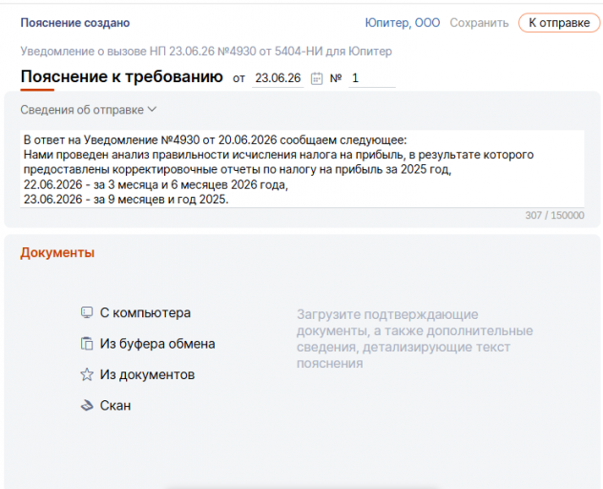The height and width of the screenshot is (489, 603).
Task: Click inside the explanation text area
Action: point(302,169)
